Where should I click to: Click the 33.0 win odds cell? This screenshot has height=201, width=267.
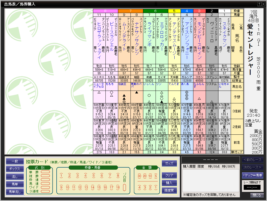[224, 152]
